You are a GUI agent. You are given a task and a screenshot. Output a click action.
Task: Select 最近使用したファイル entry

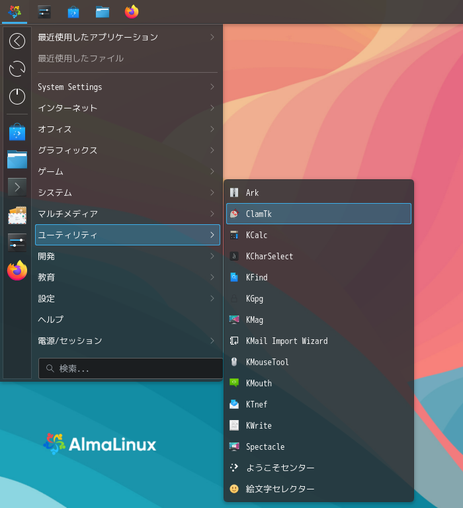tap(128, 58)
